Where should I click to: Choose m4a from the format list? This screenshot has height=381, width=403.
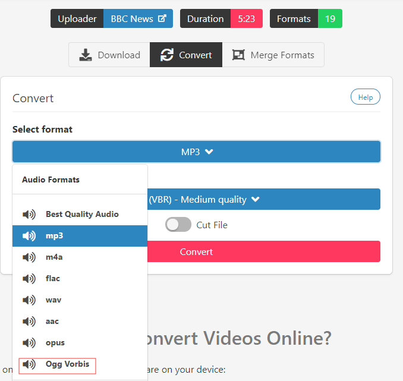point(80,257)
